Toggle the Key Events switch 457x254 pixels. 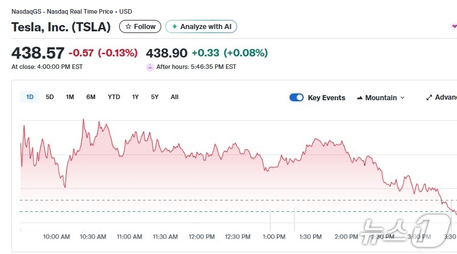[296, 97]
